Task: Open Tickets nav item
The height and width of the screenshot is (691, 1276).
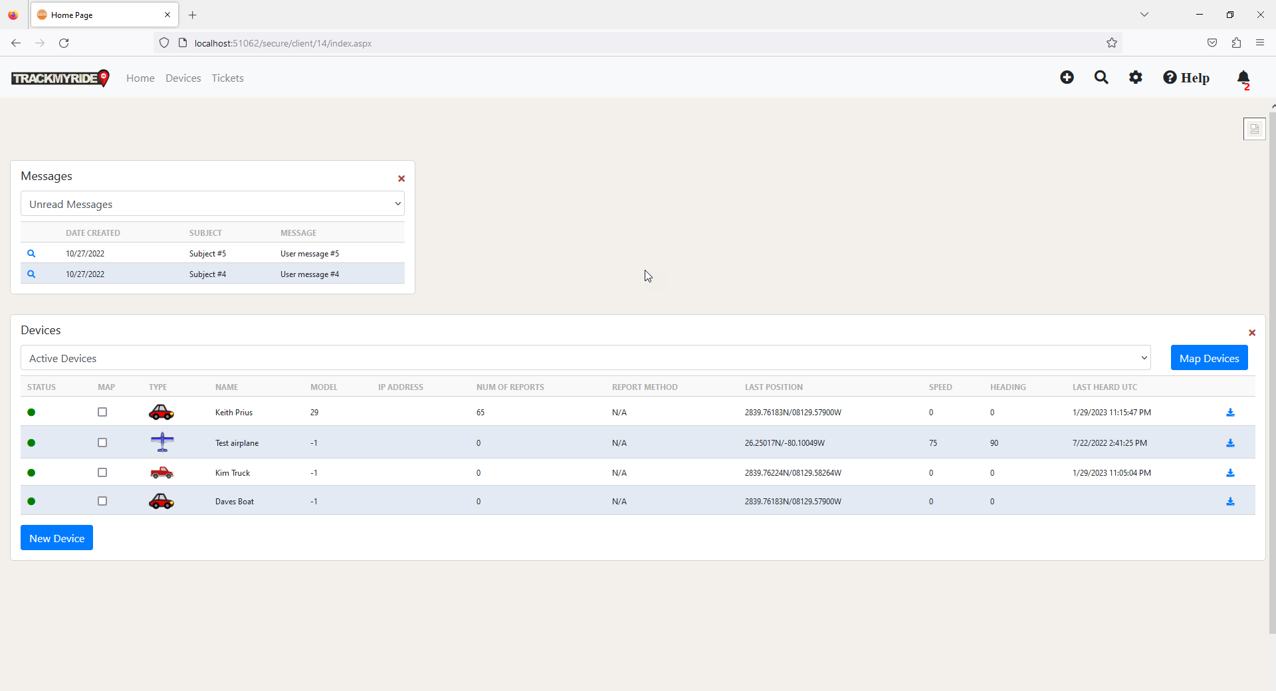Action: click(227, 78)
